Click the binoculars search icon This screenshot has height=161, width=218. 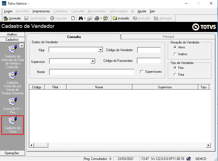81,18
